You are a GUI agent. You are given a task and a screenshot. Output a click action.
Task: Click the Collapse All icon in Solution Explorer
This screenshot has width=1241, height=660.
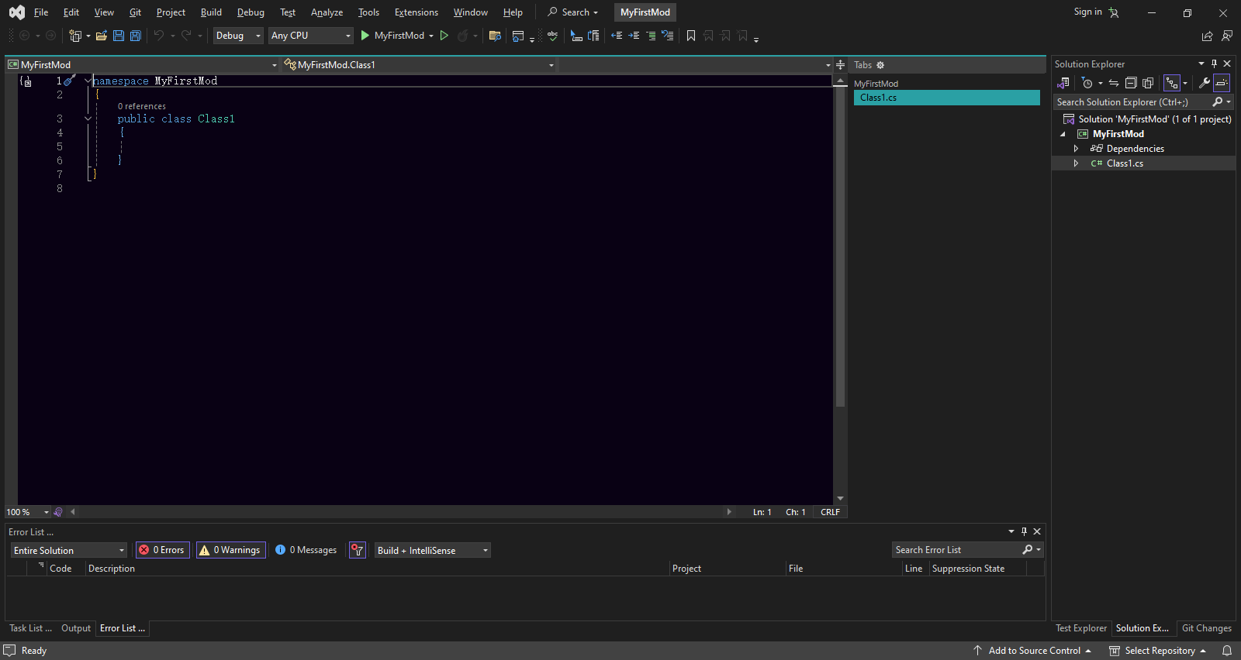pyautogui.click(x=1131, y=83)
